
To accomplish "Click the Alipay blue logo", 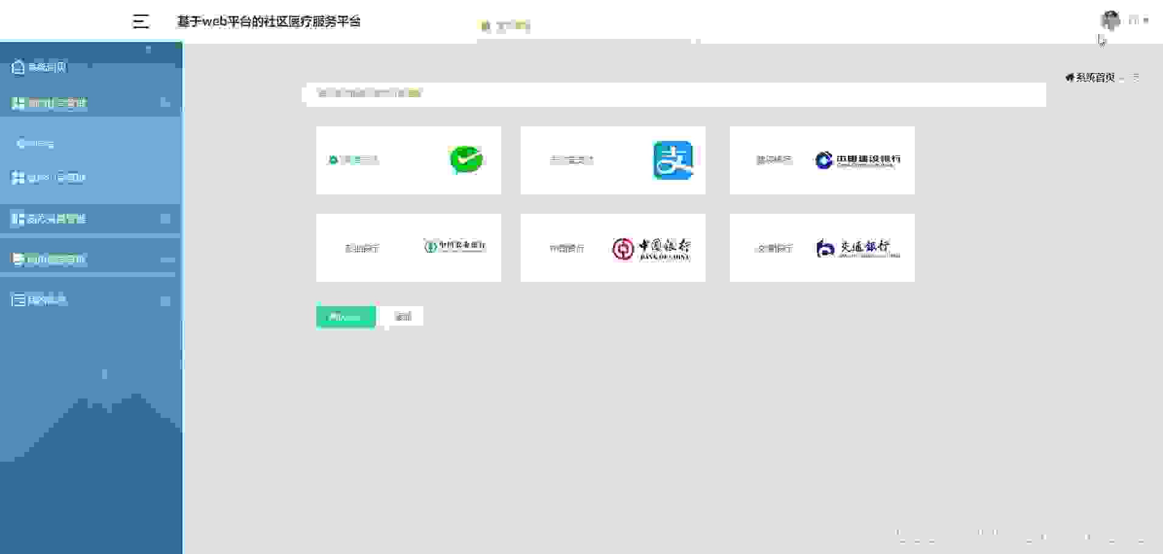I will pos(673,160).
